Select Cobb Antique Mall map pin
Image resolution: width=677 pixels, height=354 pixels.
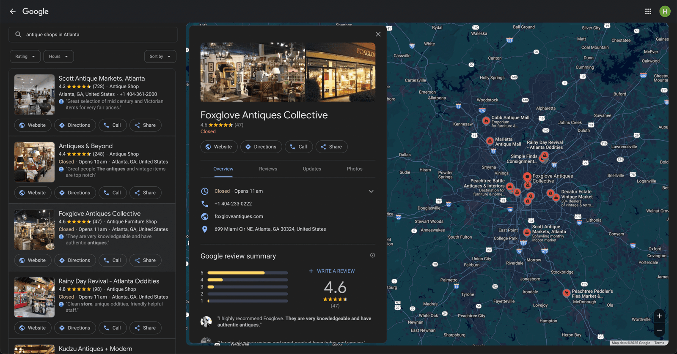pyautogui.click(x=486, y=121)
